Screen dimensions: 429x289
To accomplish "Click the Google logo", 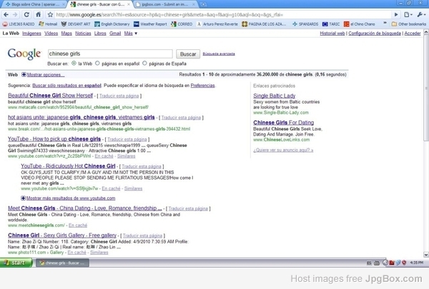I will coord(23,54).
